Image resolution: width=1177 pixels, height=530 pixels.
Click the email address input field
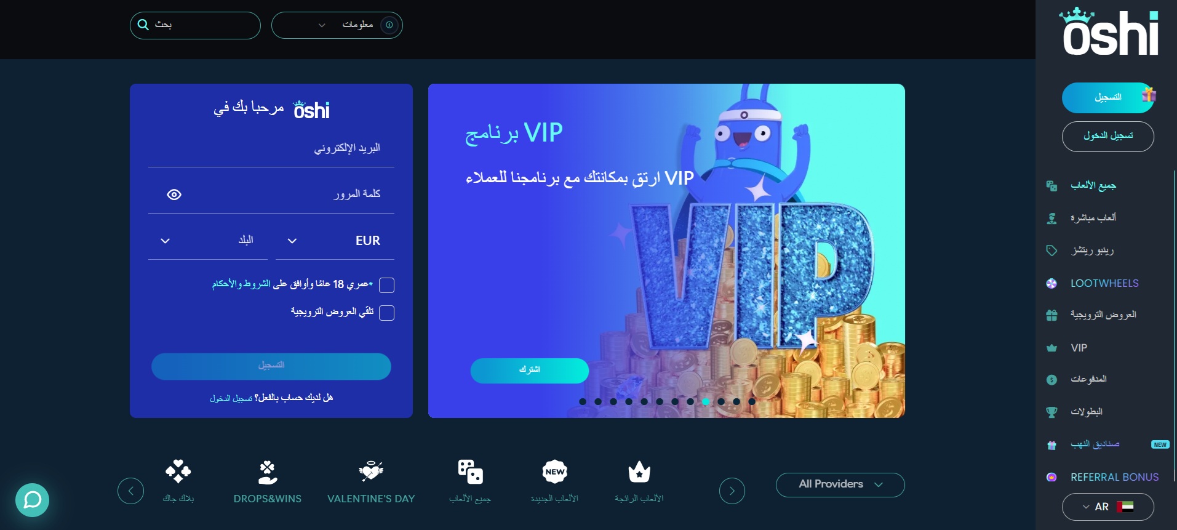[271, 148]
